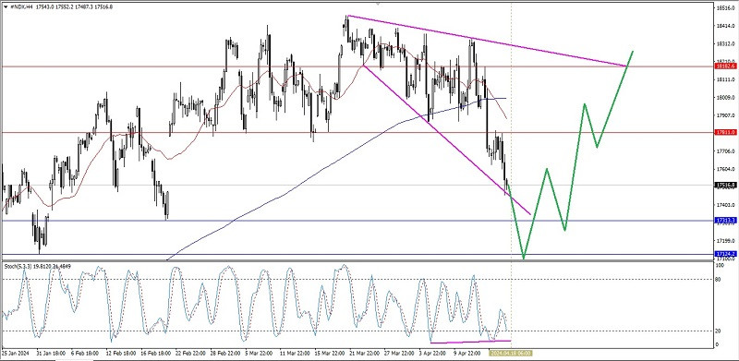Click the triangle icon before #NDXH4
Screen dimensions: 739x361
(x=5, y=7)
